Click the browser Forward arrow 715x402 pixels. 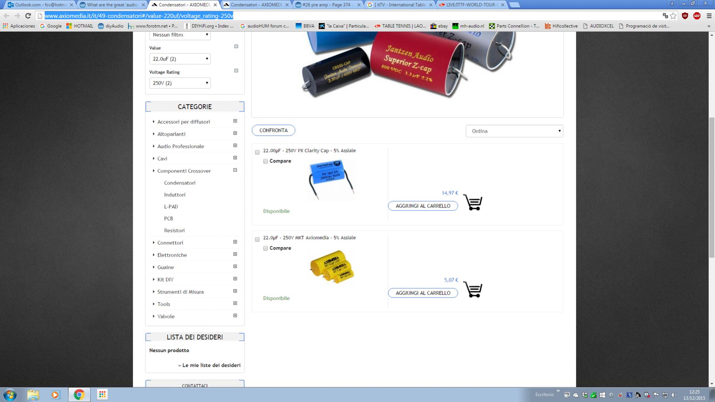[x=17, y=16]
